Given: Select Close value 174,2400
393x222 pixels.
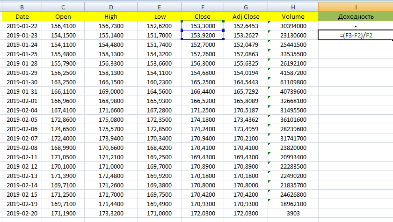Looking at the screenshot, I should (x=203, y=129).
